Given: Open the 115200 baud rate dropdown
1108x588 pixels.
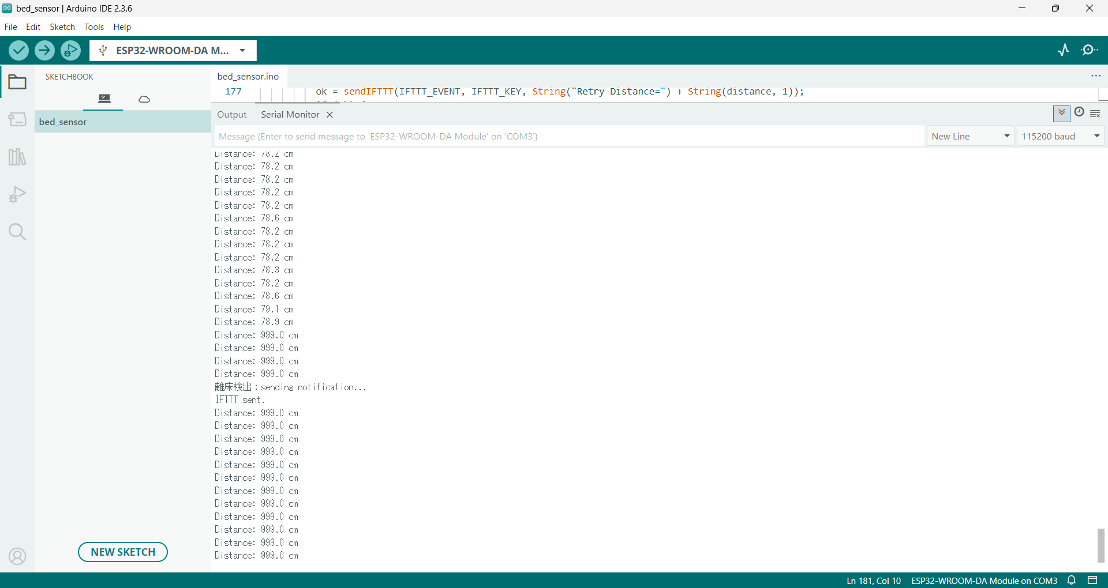Looking at the screenshot, I should click(1061, 137).
